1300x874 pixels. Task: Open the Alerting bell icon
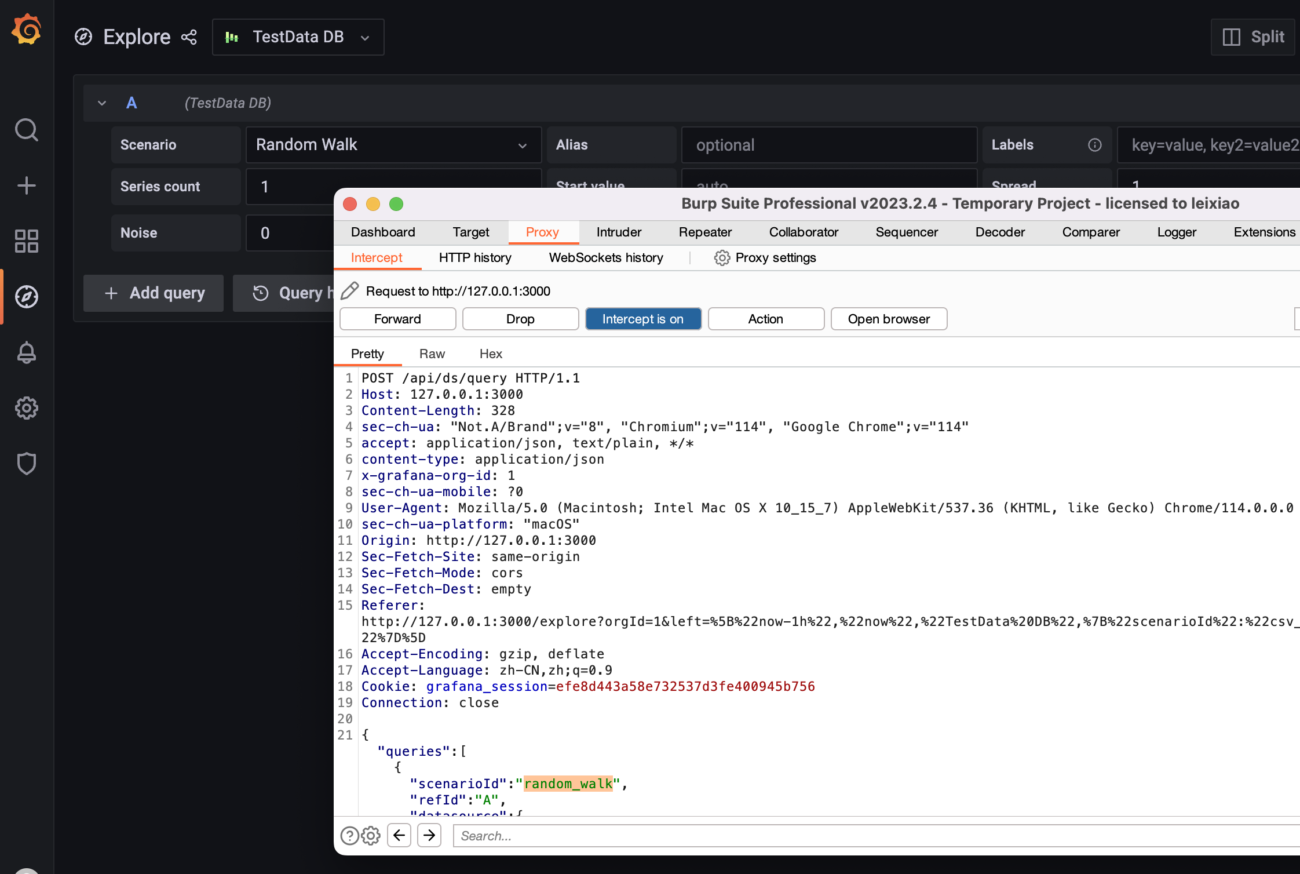point(26,352)
